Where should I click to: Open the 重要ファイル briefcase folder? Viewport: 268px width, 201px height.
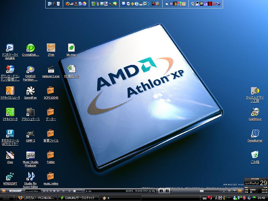(x=51, y=136)
